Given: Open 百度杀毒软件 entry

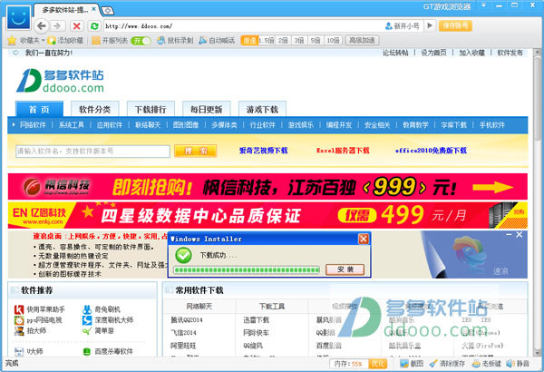Looking at the screenshot, I should coord(108,351).
